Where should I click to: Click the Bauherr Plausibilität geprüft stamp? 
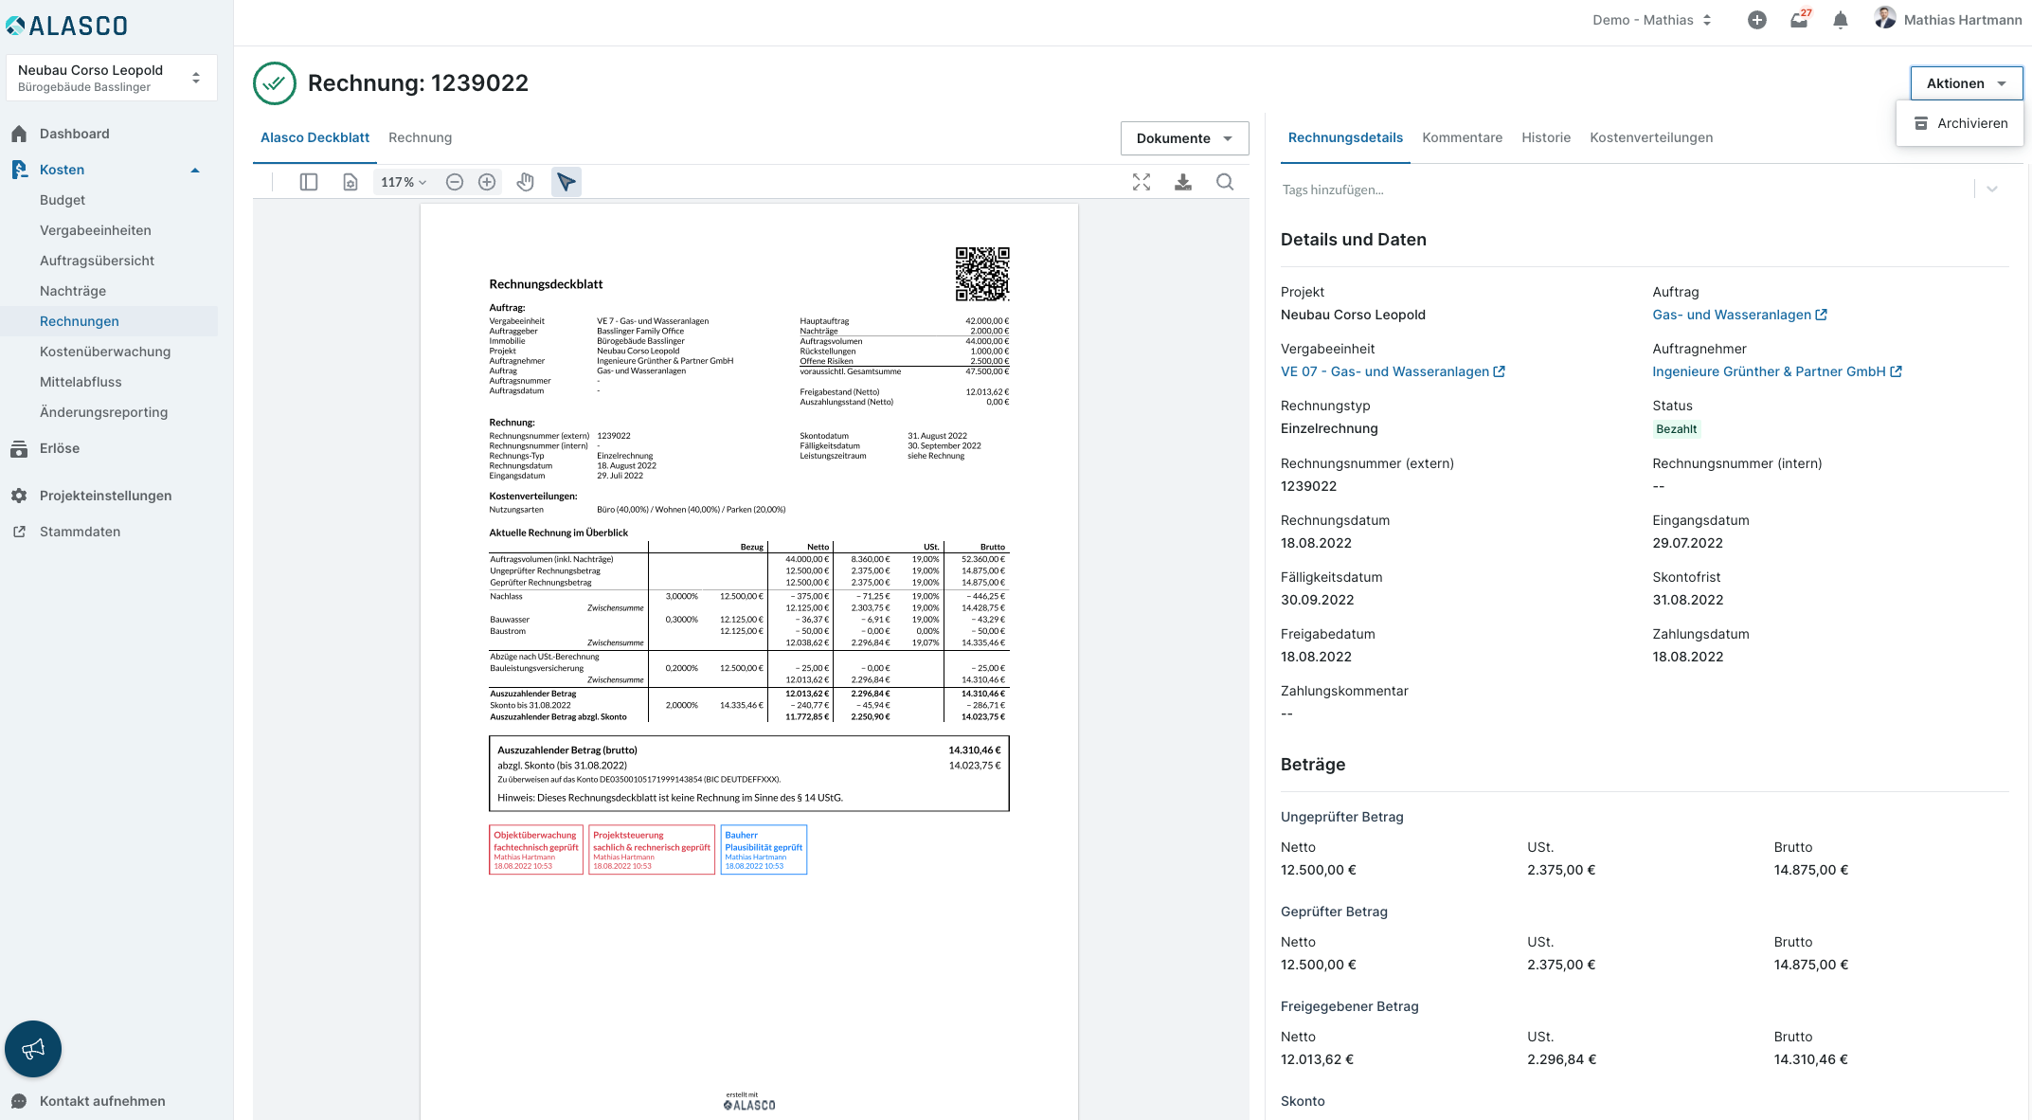tap(764, 850)
